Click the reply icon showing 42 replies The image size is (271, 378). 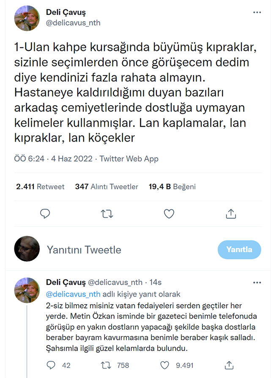(51, 365)
